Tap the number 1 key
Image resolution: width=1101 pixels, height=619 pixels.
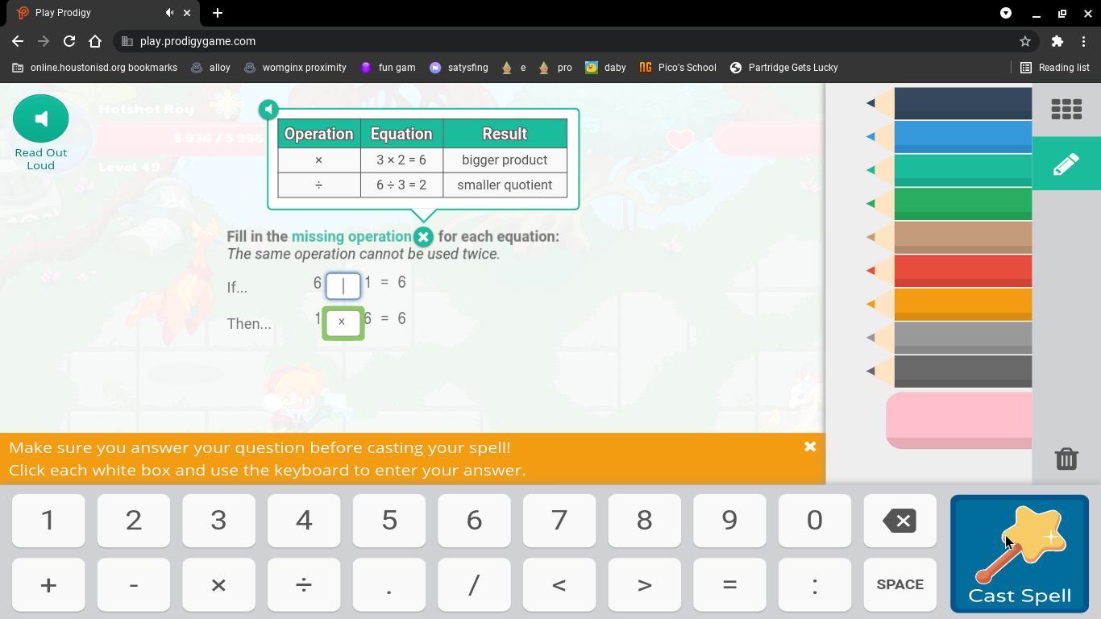(x=48, y=521)
